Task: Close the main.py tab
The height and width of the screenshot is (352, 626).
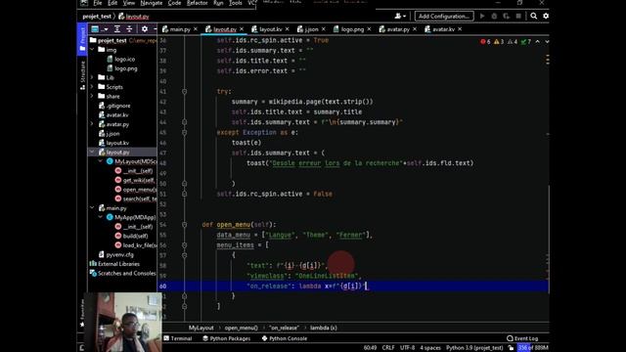Action: 196,29
